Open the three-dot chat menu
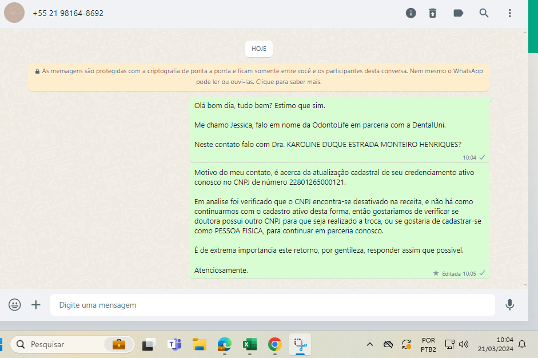 click(x=509, y=13)
